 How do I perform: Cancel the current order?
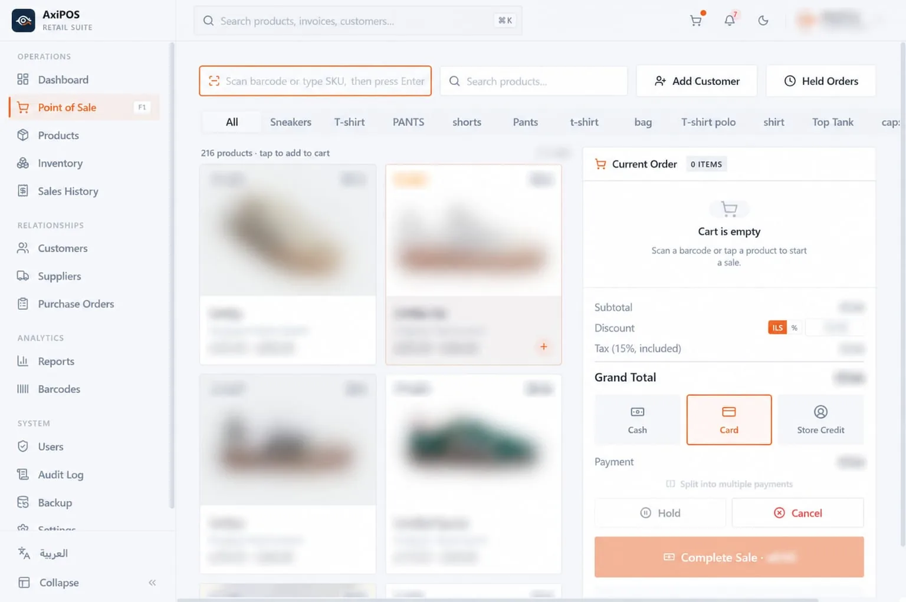point(797,512)
